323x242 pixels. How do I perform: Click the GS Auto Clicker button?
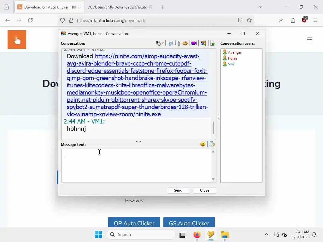[189, 222]
